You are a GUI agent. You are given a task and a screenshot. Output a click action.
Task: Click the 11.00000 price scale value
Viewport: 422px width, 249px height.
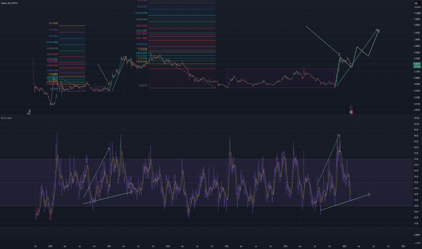point(417,13)
